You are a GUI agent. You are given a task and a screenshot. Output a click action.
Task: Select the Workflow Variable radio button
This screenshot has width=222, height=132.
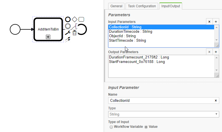click(111, 127)
